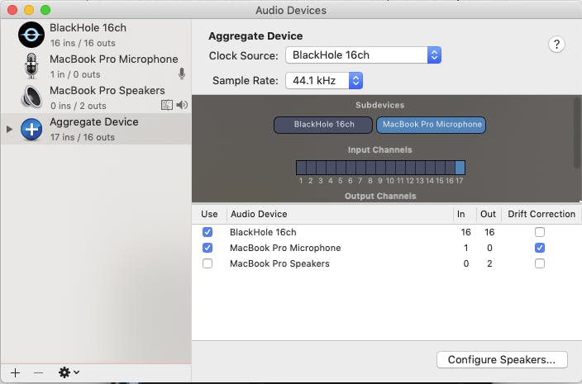
Task: Enable Drift Correction for BlackHole 16ch
Action: point(540,232)
